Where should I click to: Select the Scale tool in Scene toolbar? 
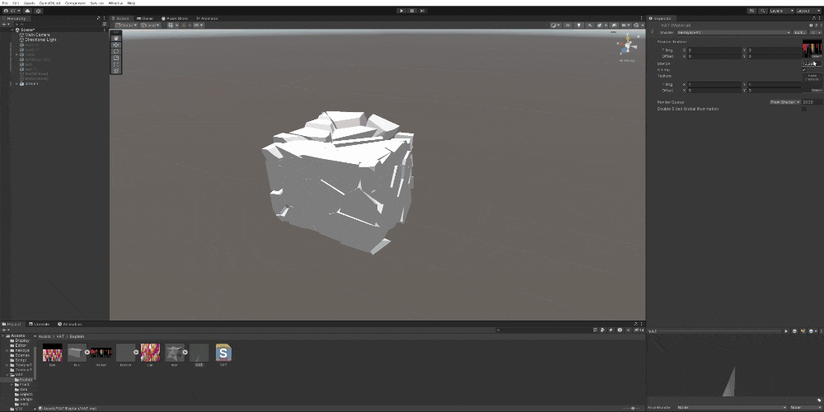pyautogui.click(x=116, y=58)
